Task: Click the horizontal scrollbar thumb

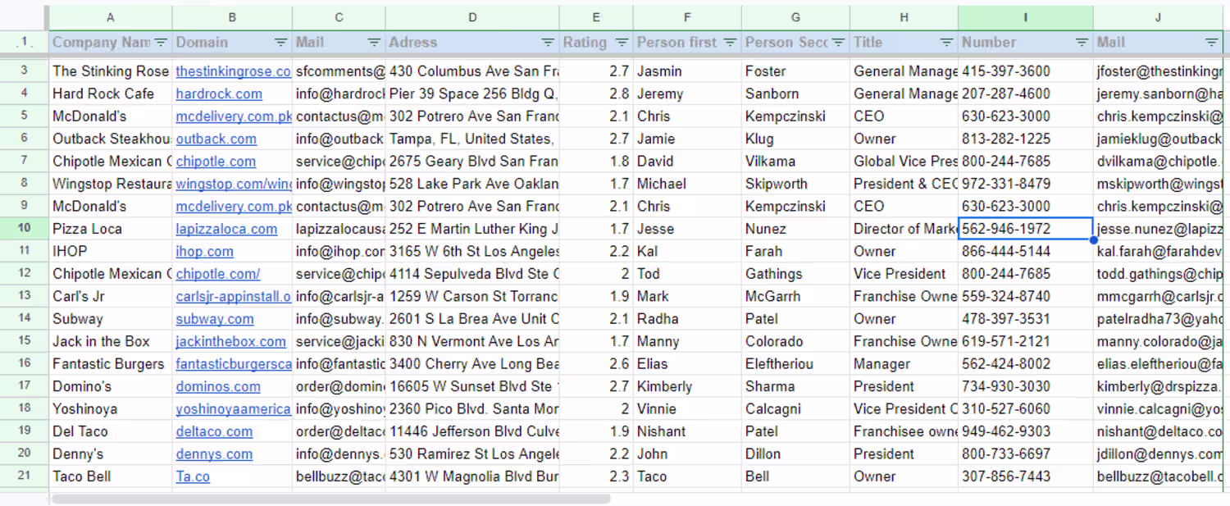Action: pyautogui.click(x=331, y=499)
